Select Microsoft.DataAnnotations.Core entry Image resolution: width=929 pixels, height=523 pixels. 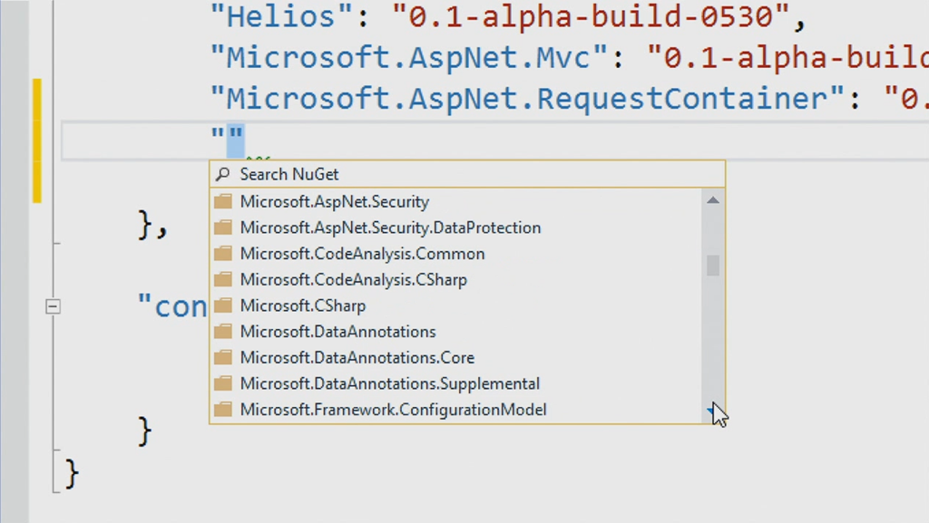(x=456, y=358)
